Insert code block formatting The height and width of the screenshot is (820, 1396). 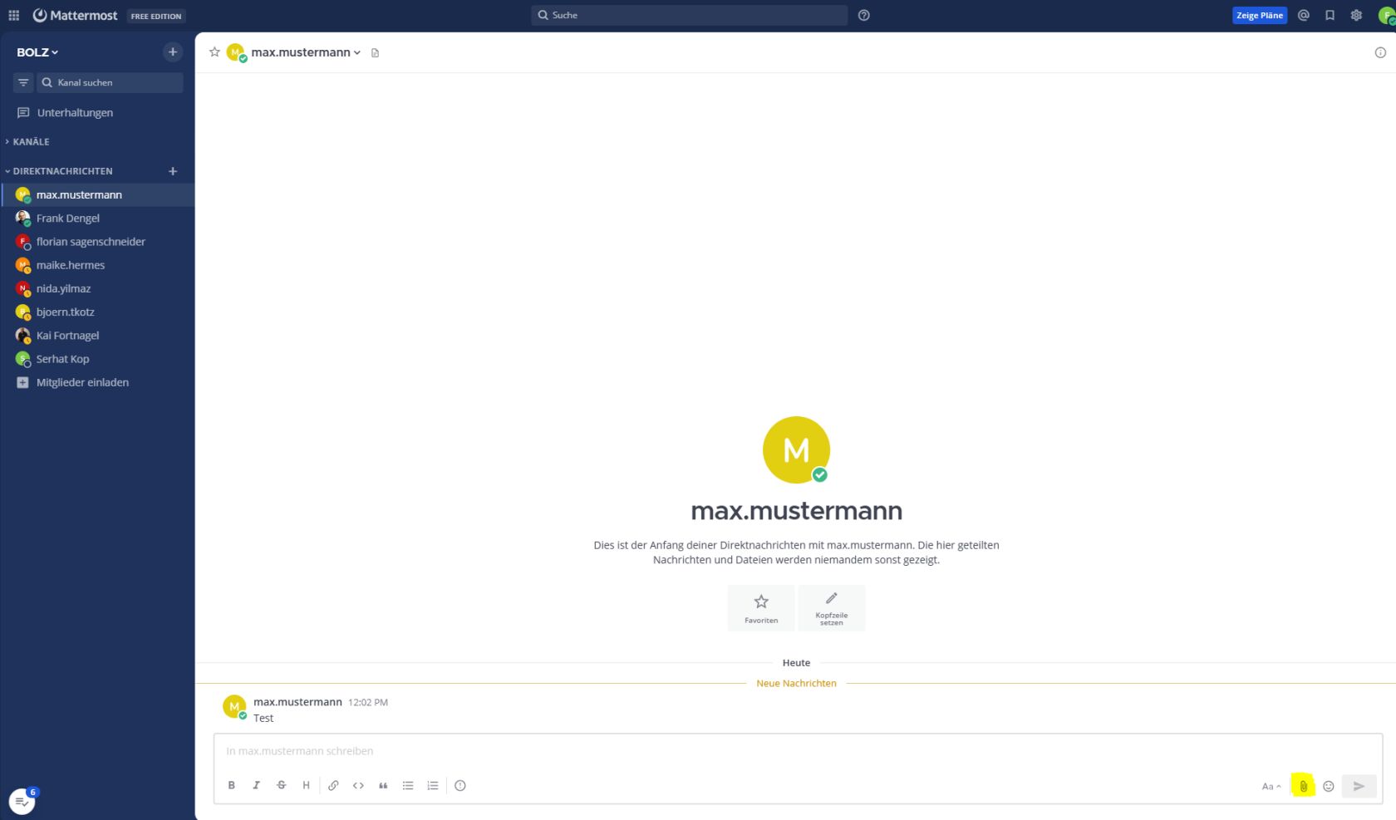tap(358, 785)
